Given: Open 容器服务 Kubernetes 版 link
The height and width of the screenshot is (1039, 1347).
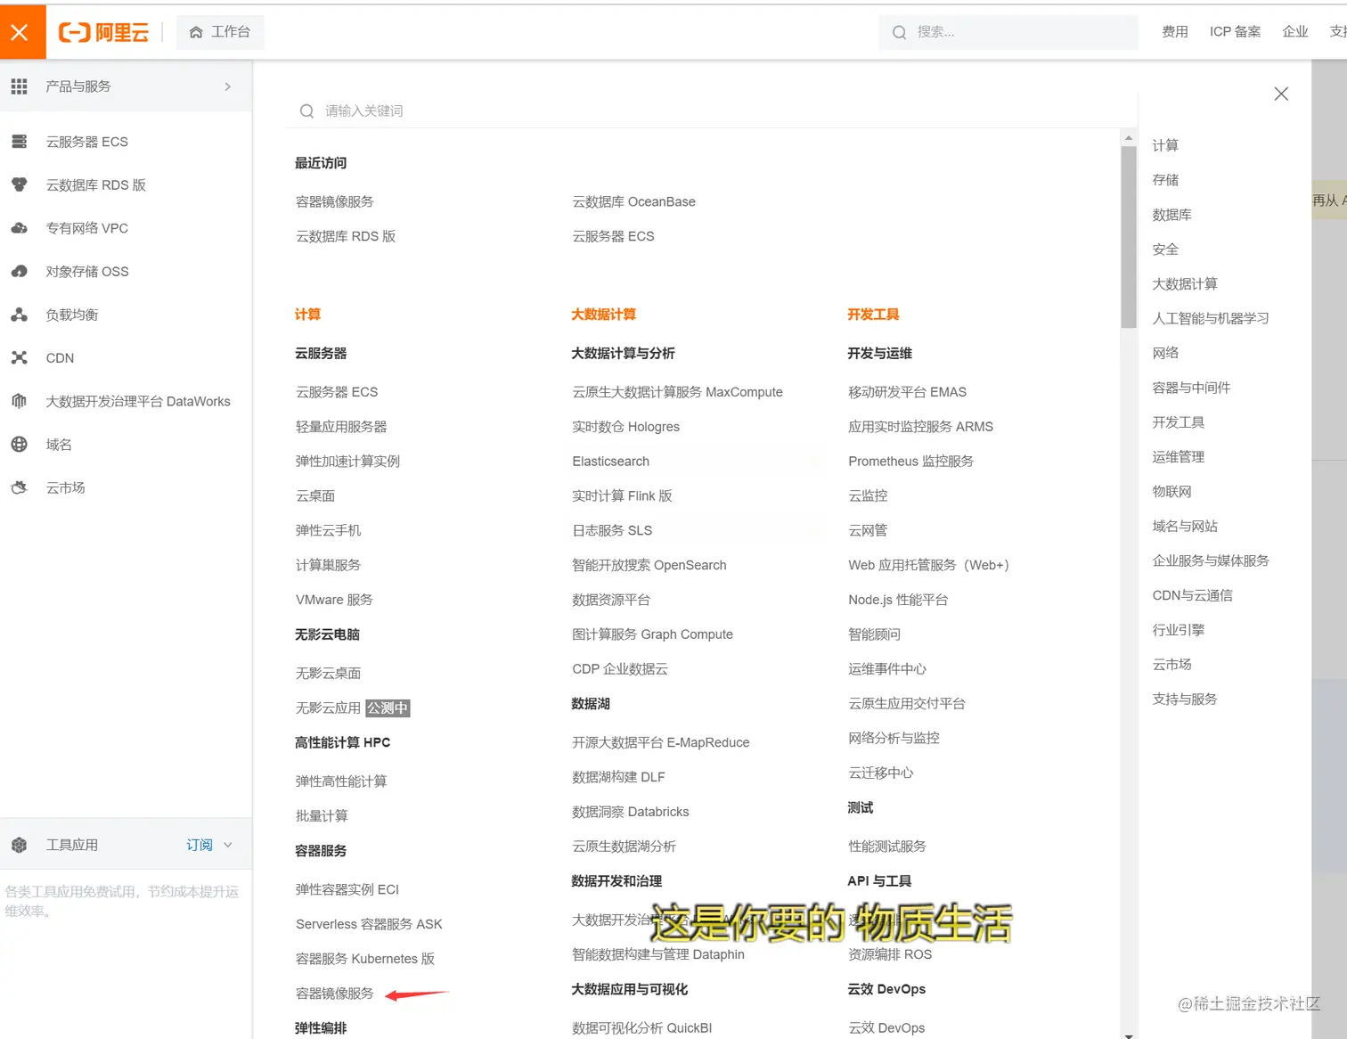Looking at the screenshot, I should tap(365, 959).
